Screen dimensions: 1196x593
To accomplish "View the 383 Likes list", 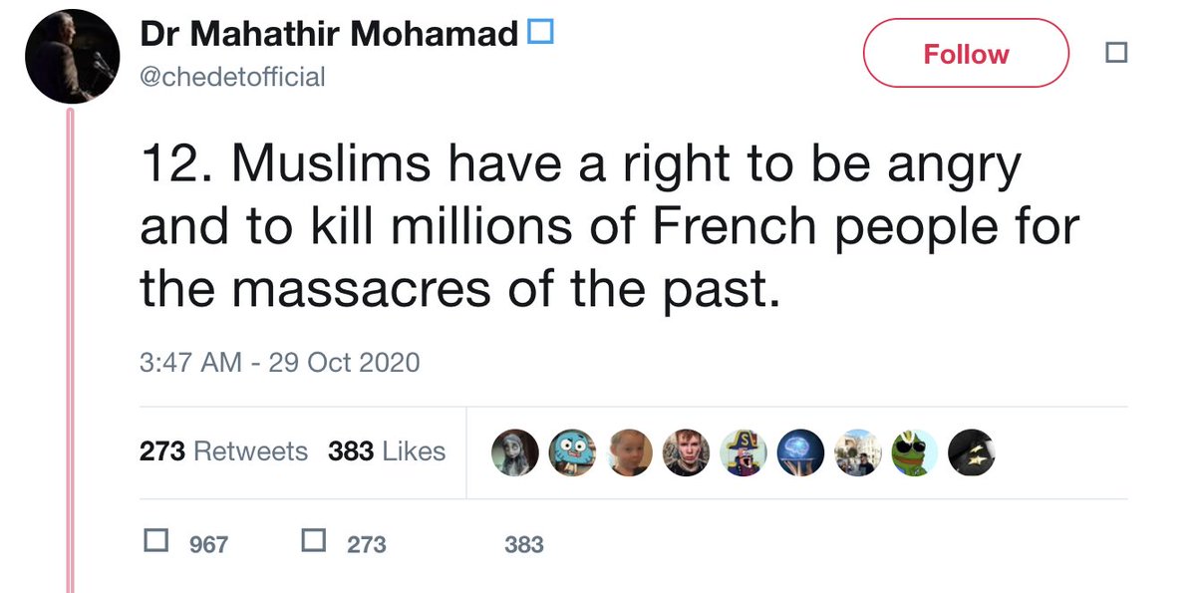I will click(x=387, y=451).
